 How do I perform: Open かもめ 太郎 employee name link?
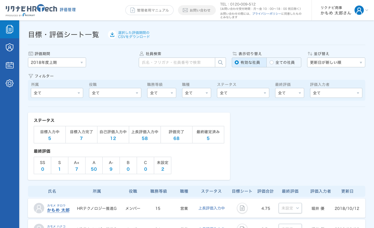(58, 210)
